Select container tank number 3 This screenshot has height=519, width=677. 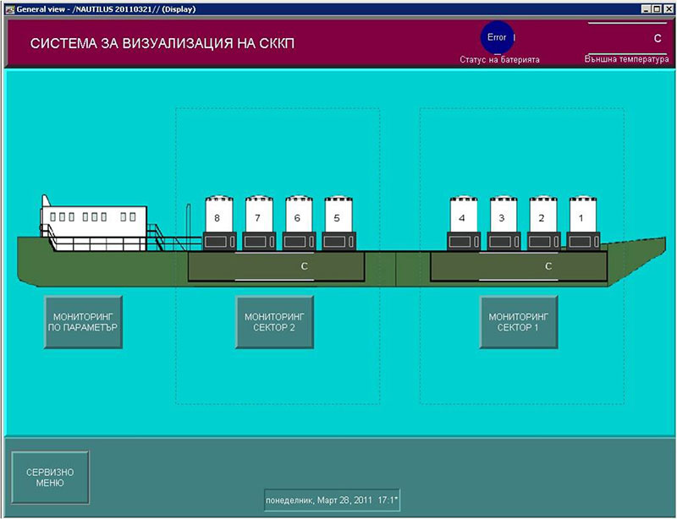click(502, 217)
